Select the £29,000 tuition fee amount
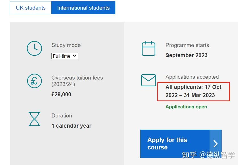This screenshot has height=165, width=241. click(62, 94)
